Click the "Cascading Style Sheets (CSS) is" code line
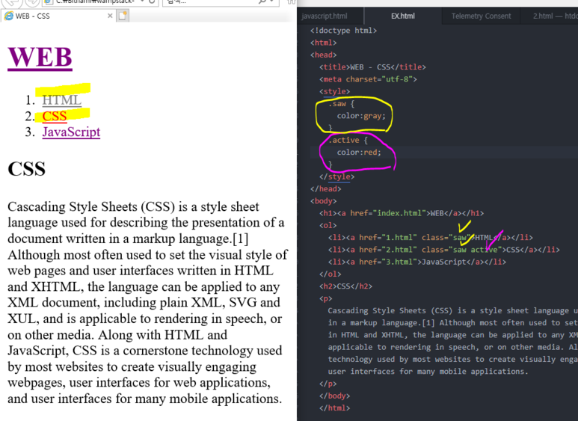The image size is (578, 421). tap(452, 310)
